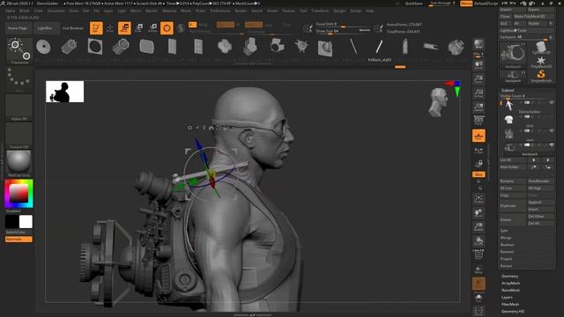
Task: Expand the Geometry HD section
Action: [513, 311]
